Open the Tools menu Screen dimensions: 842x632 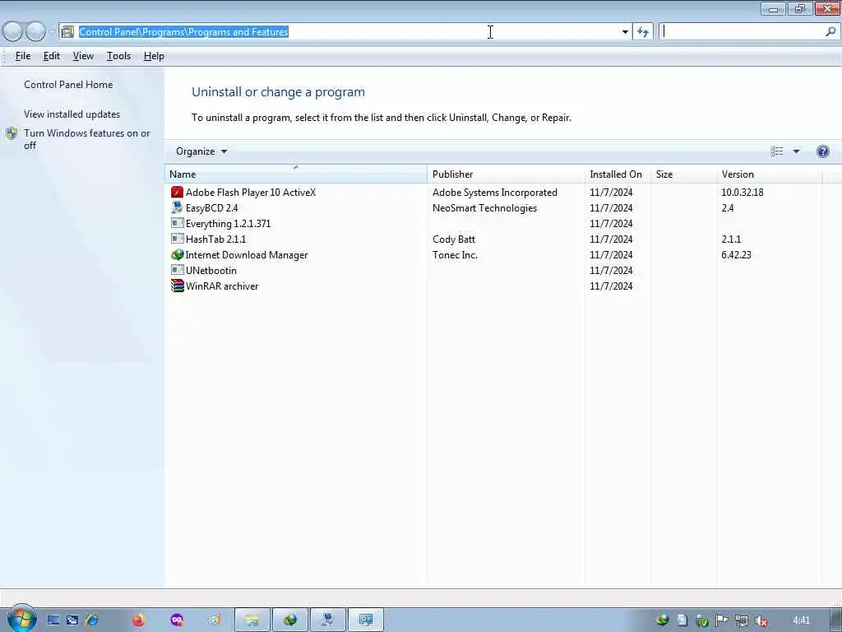click(118, 56)
